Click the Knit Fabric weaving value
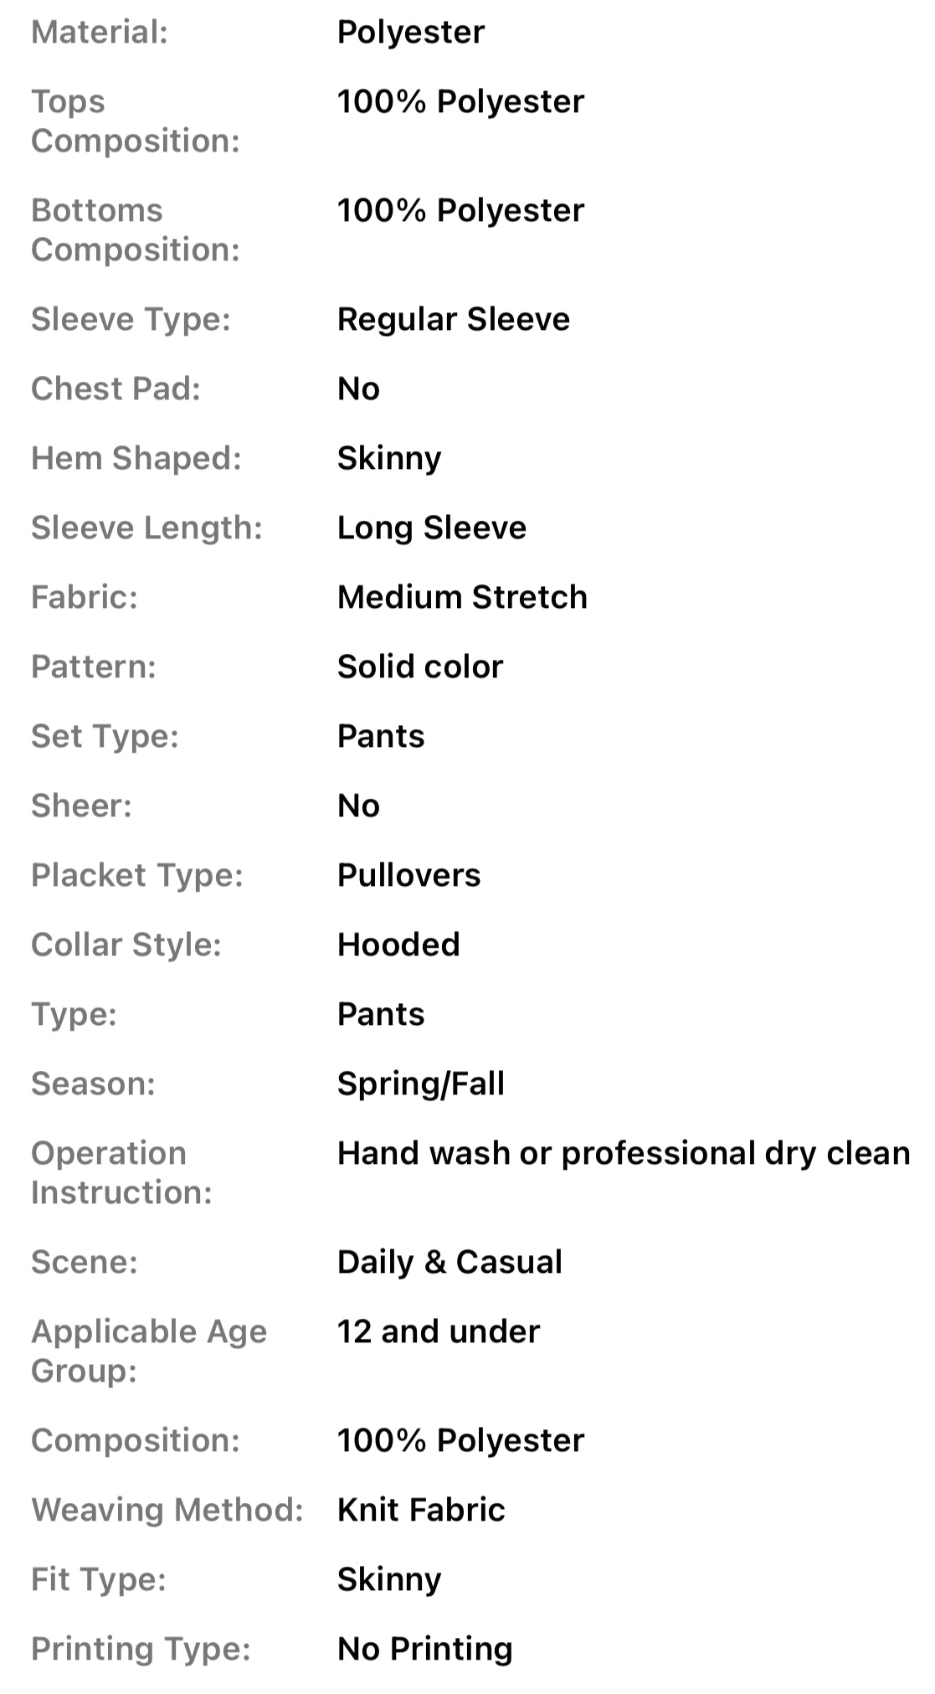Image resolution: width=935 pixels, height=1694 pixels. point(421,1510)
